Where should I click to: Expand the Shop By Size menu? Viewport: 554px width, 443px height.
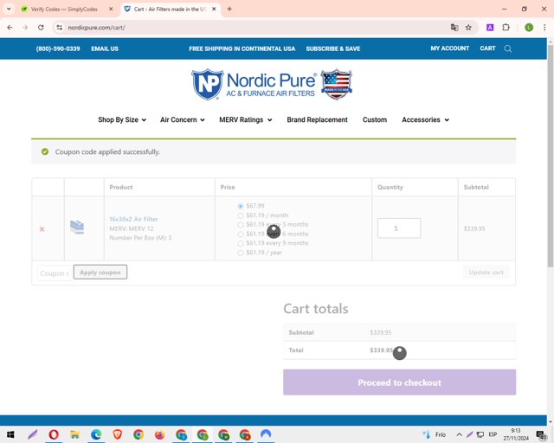coord(122,119)
